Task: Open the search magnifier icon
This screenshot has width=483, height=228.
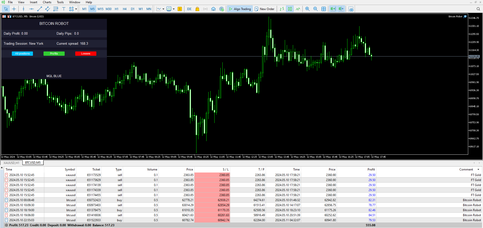Action: (x=478, y=9)
